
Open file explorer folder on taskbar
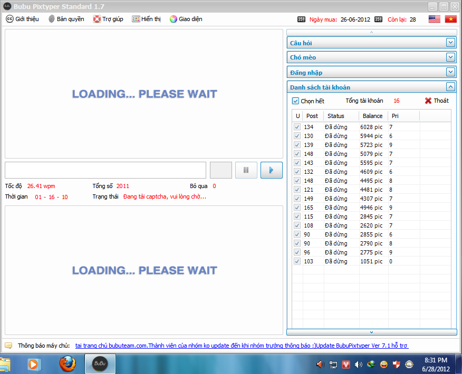[x=5, y=365]
